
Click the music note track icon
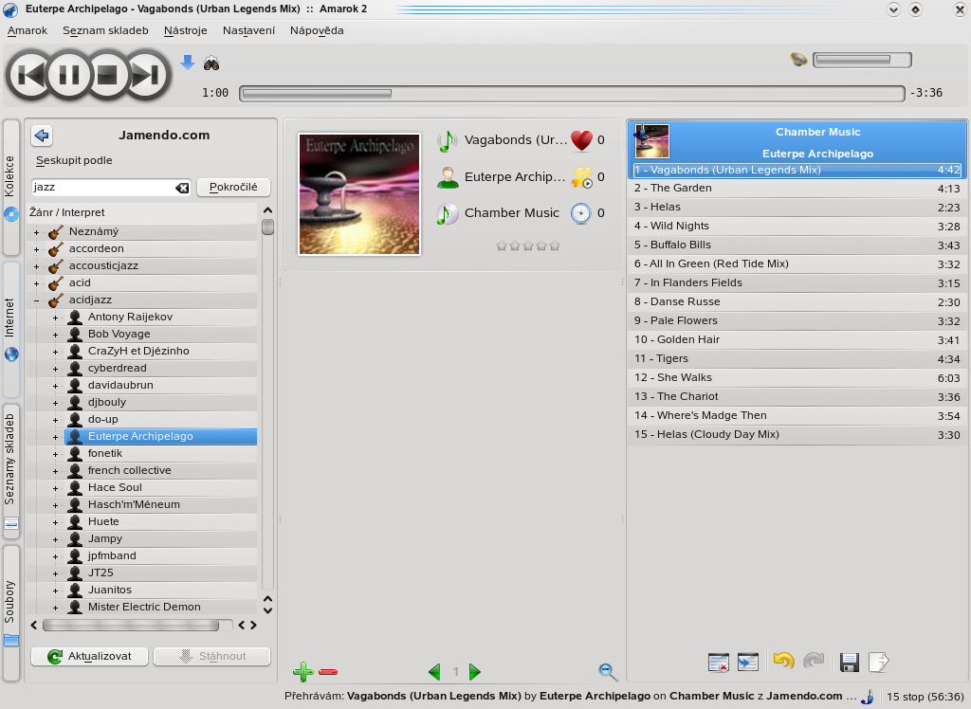tap(448, 140)
